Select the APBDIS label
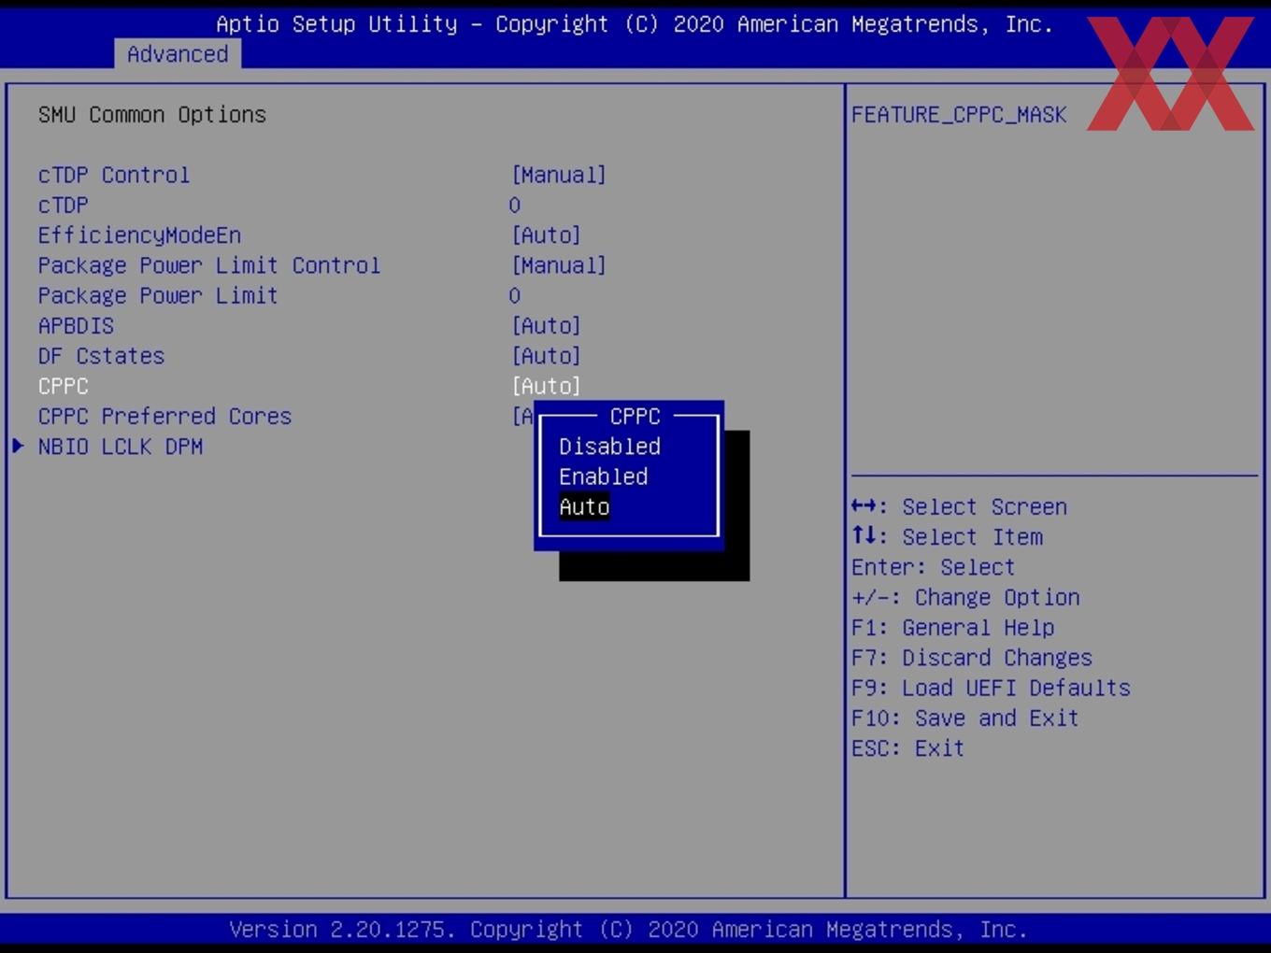Image resolution: width=1271 pixels, height=953 pixels. [76, 326]
